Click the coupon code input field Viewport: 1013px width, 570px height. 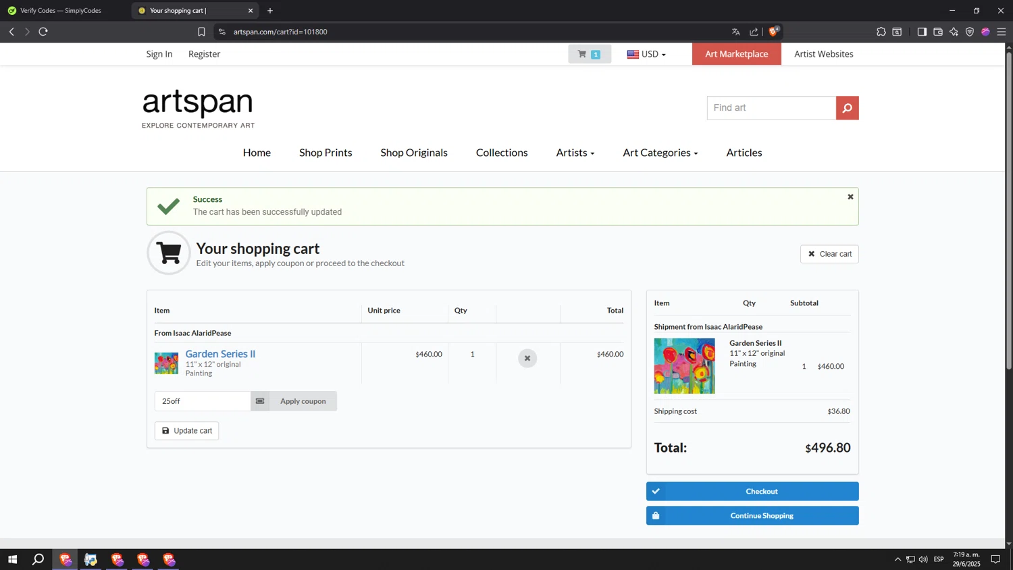tap(203, 401)
